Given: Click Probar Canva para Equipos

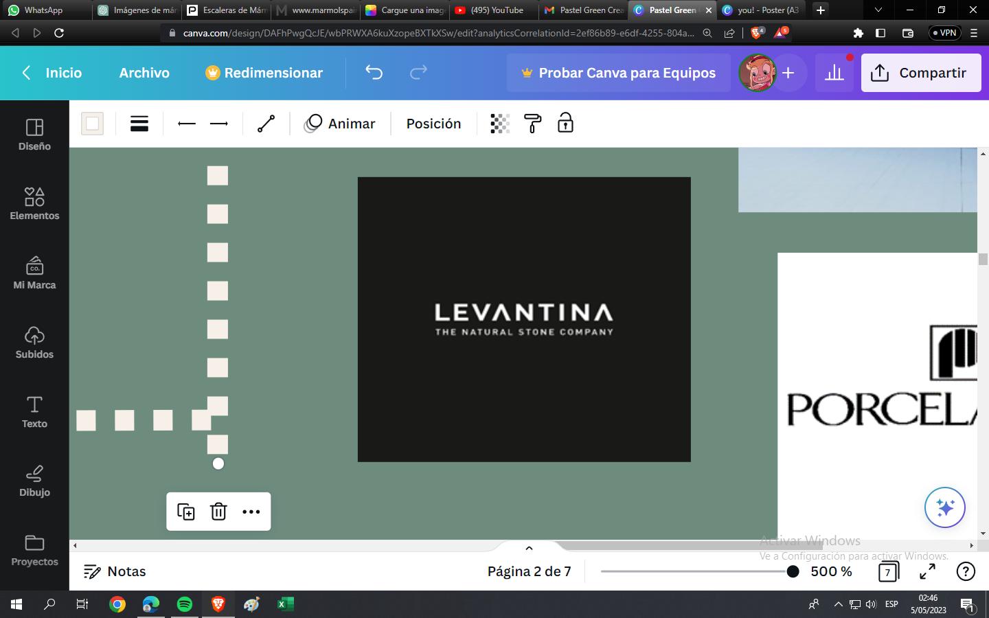Looking at the screenshot, I should coord(618,73).
